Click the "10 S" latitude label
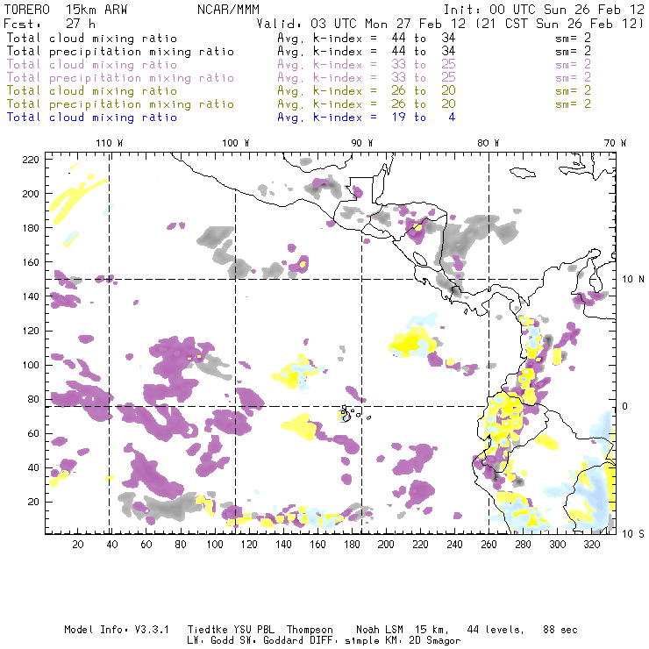 click(633, 534)
